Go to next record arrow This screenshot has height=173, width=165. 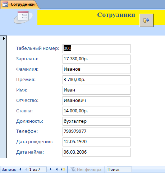[x=51, y=169]
